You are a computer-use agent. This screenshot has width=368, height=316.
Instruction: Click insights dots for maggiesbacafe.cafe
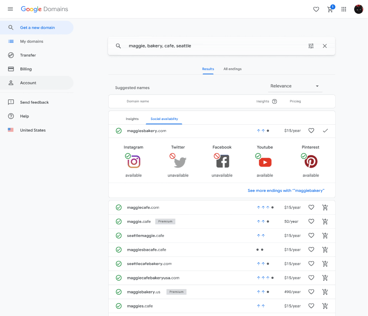point(260,250)
